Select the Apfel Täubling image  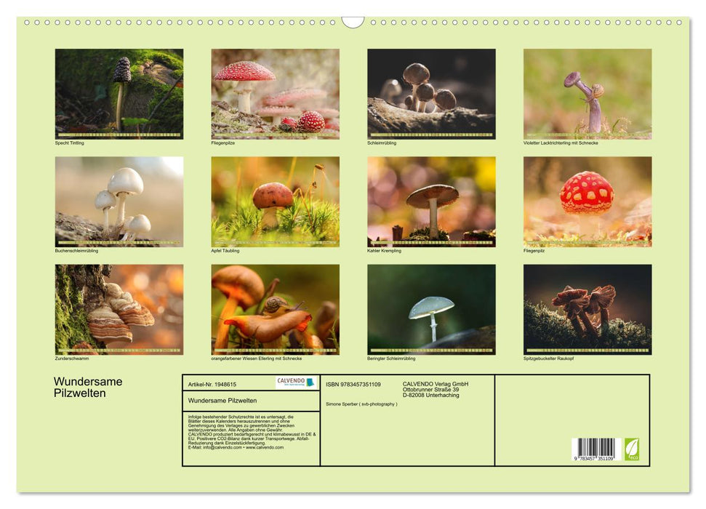tap(275, 202)
